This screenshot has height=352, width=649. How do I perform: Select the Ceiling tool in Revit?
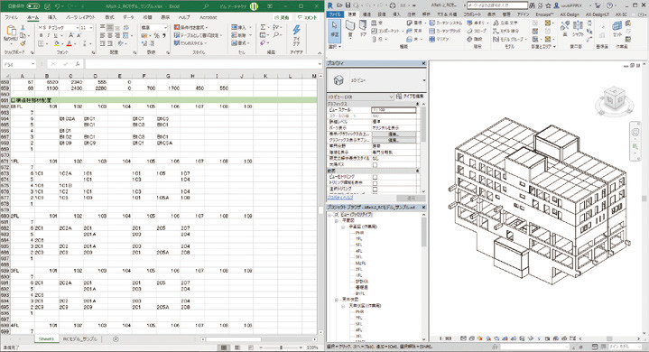click(414, 31)
